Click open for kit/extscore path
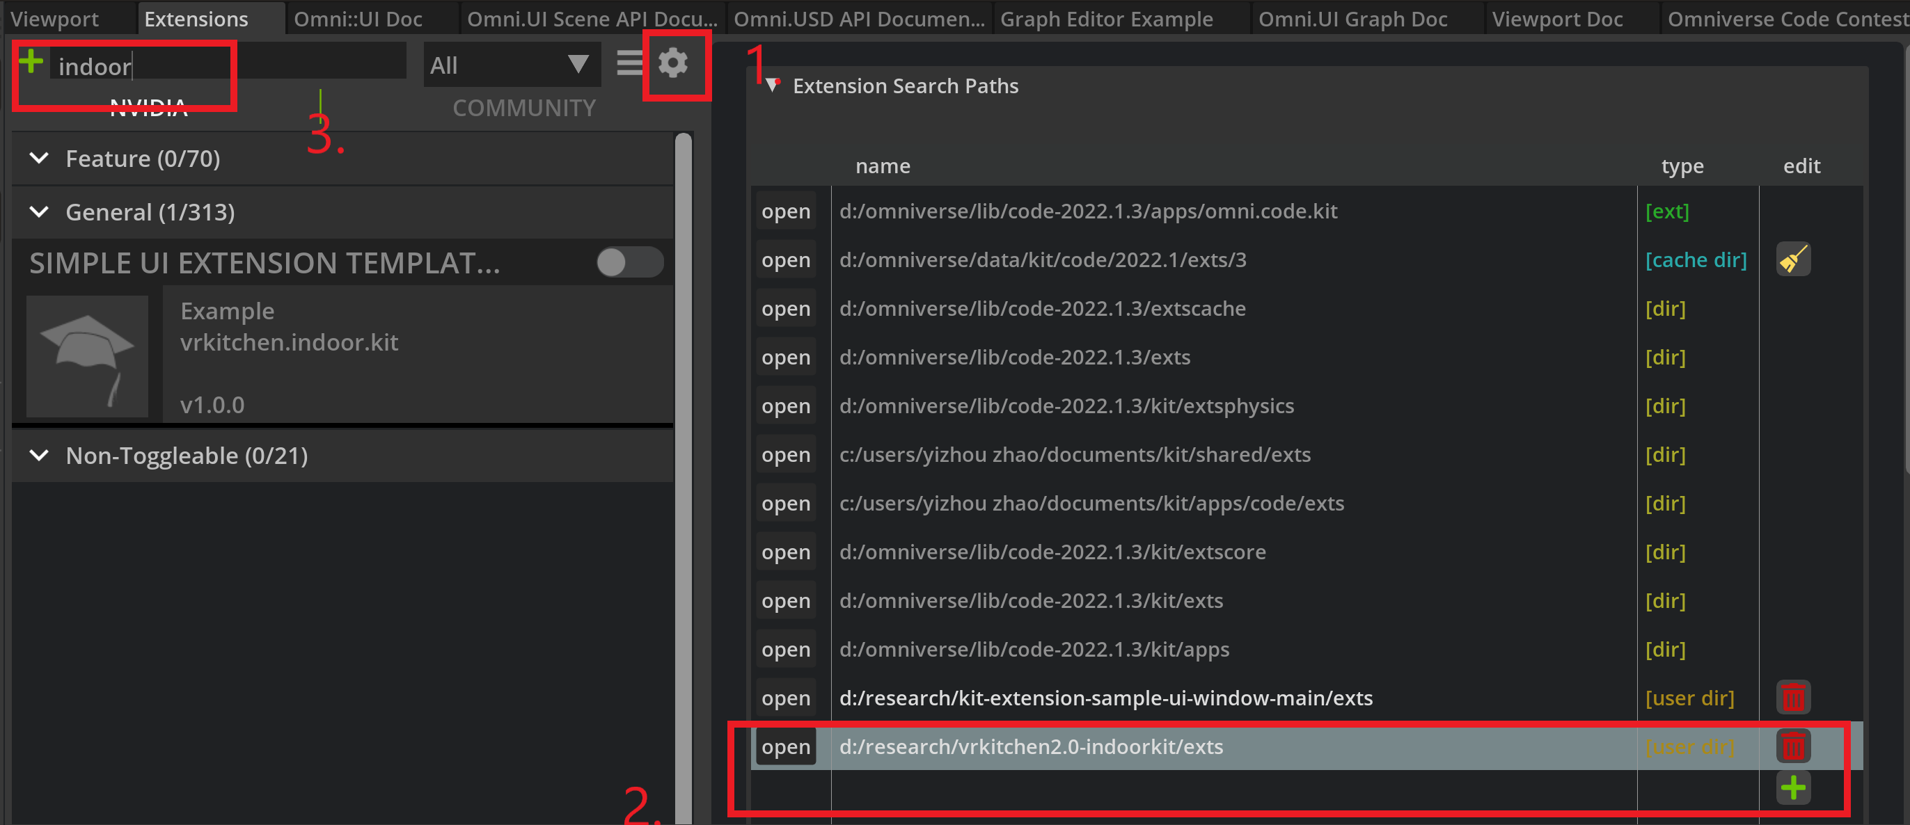This screenshot has width=1910, height=825. coord(786,552)
